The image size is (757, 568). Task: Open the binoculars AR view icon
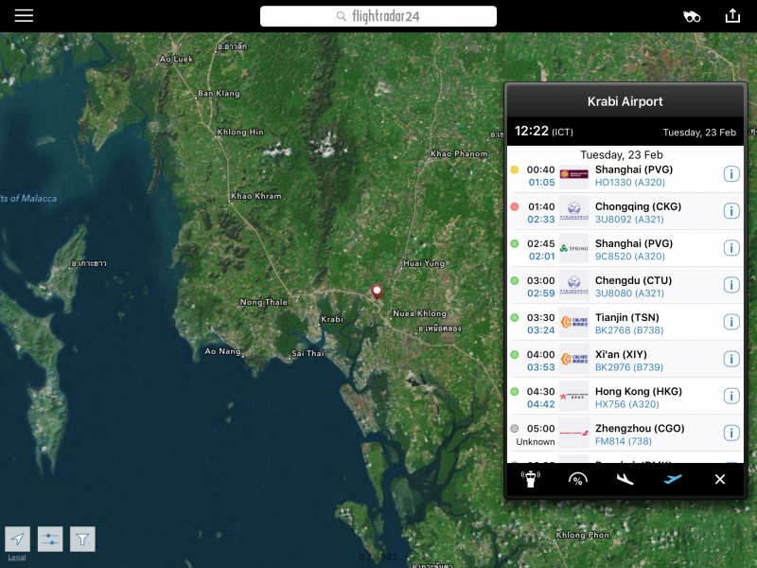693,16
